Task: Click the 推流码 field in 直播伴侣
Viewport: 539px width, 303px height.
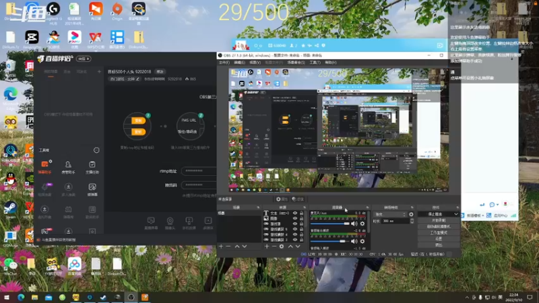Action: click(199, 184)
